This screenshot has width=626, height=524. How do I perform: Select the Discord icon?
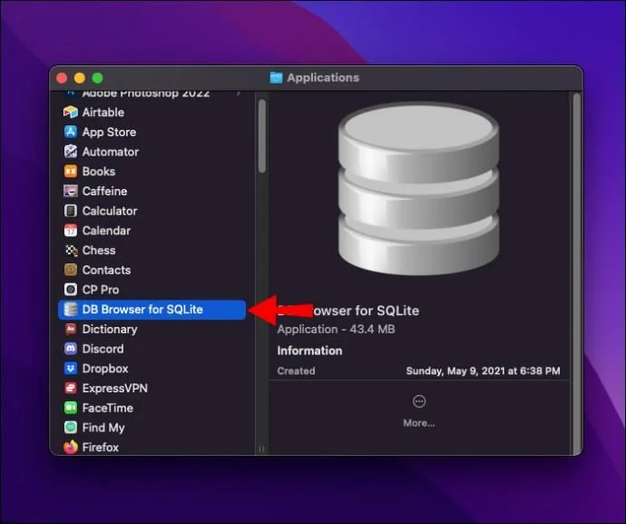[x=71, y=349]
